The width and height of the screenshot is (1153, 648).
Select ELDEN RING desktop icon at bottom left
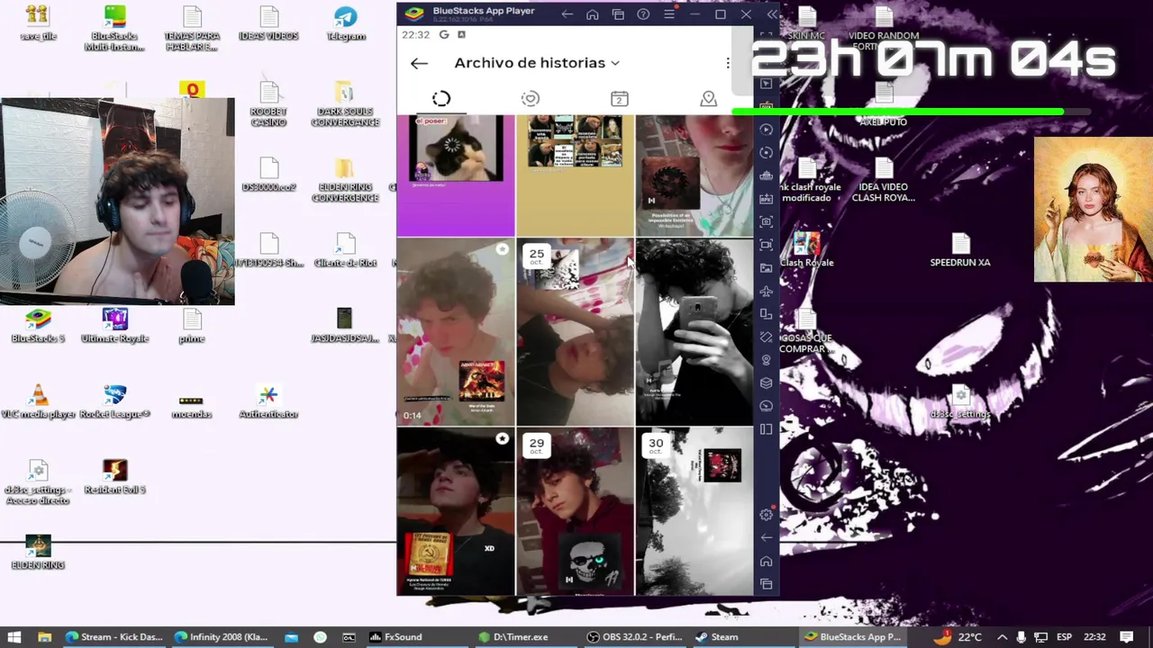pyautogui.click(x=38, y=553)
